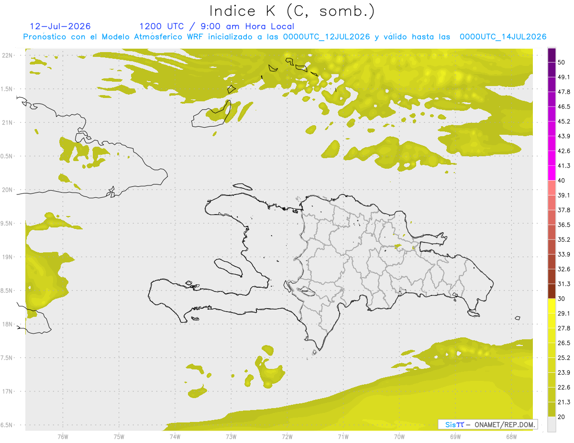This screenshot has height=443, width=574.
Task: Click the latitude label '20N'
Action: (x=8, y=190)
